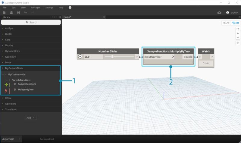Expand the Office library category
Image resolution: width=241 pixels, height=143 pixels.
pos(2,98)
